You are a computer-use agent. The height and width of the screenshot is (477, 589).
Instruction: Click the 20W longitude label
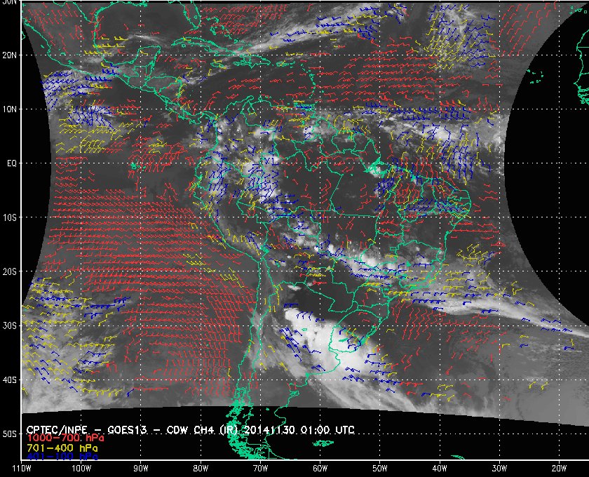point(559,469)
